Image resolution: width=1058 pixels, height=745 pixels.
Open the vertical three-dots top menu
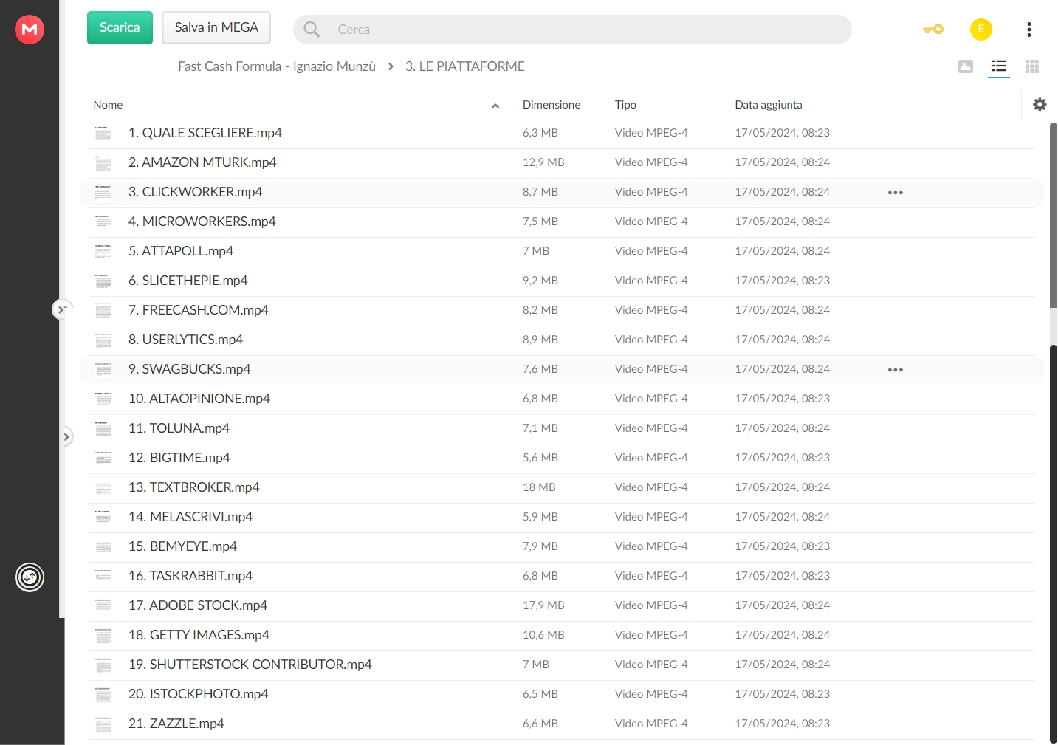pos(1029,30)
